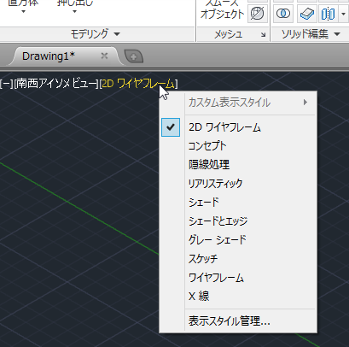Pick the シェード menu entry
This screenshot has height=347, width=349.
238,203
